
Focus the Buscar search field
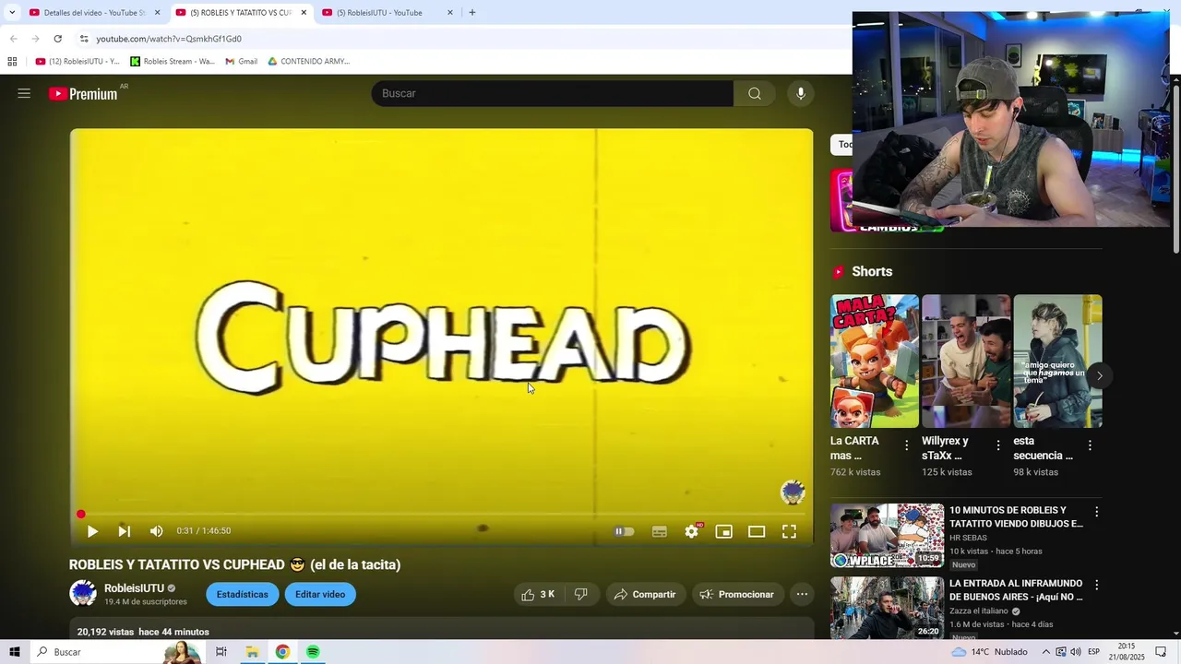pyautogui.click(x=552, y=93)
